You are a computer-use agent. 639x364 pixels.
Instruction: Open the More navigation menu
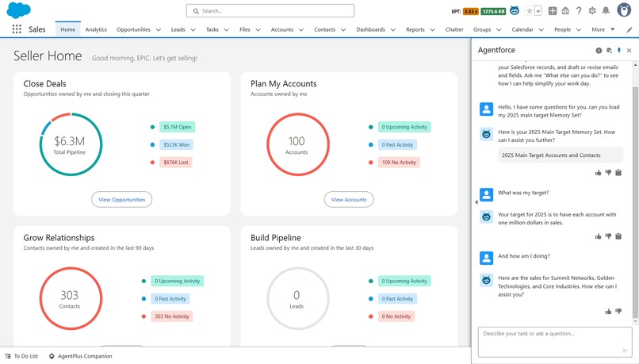tap(603, 30)
